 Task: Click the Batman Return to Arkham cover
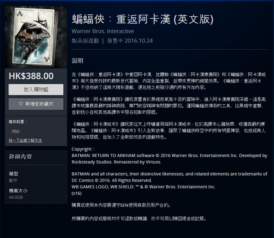point(36,37)
